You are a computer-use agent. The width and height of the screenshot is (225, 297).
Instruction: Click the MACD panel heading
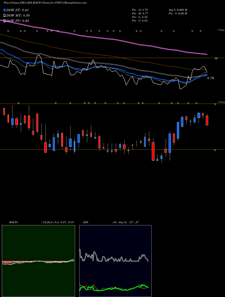pos(13,222)
